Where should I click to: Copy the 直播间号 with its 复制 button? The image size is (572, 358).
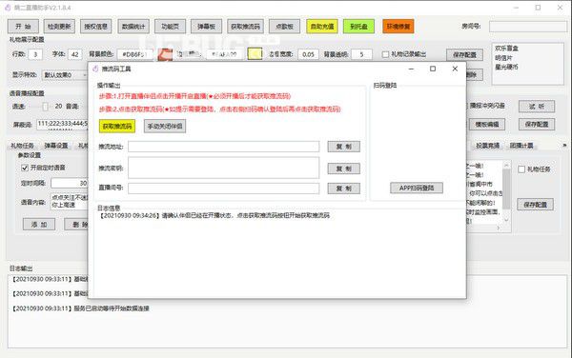[x=343, y=189]
